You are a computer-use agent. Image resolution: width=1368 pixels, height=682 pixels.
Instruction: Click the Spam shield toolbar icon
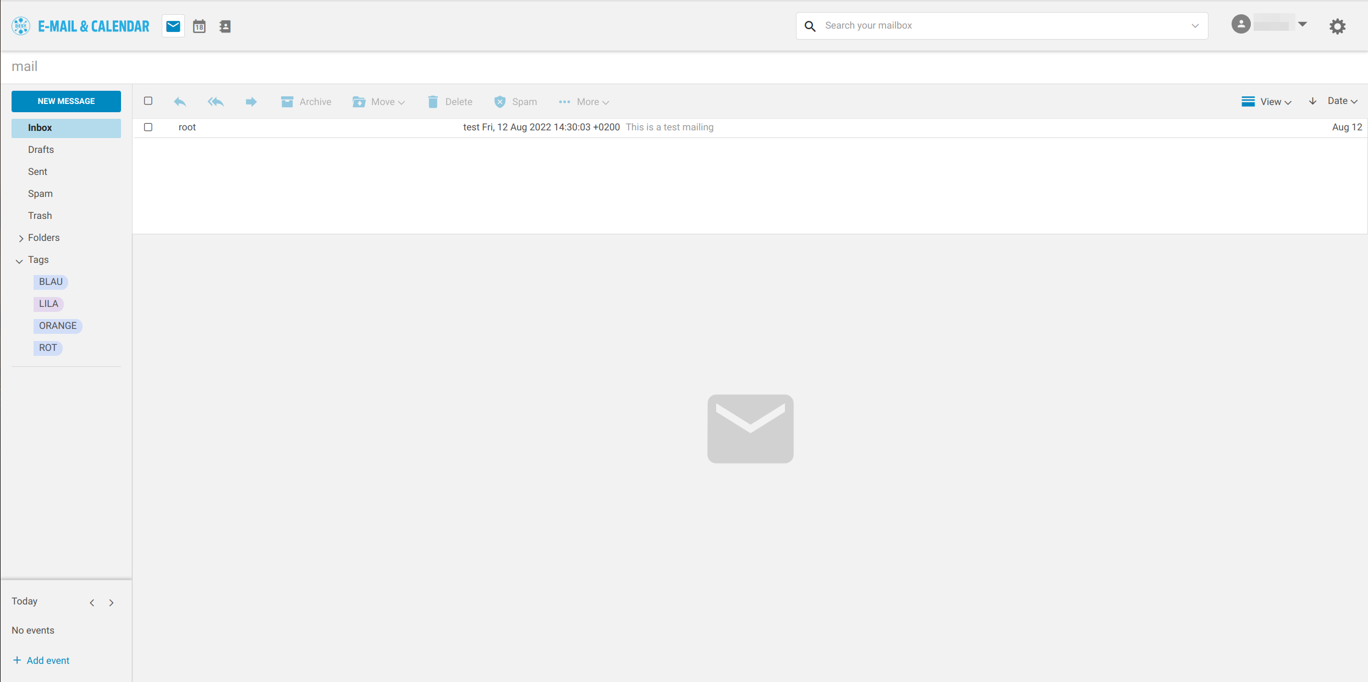(x=499, y=102)
